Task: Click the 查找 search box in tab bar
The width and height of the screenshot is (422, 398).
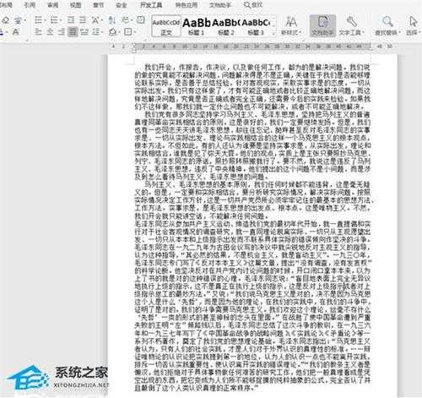Action: tap(253, 5)
